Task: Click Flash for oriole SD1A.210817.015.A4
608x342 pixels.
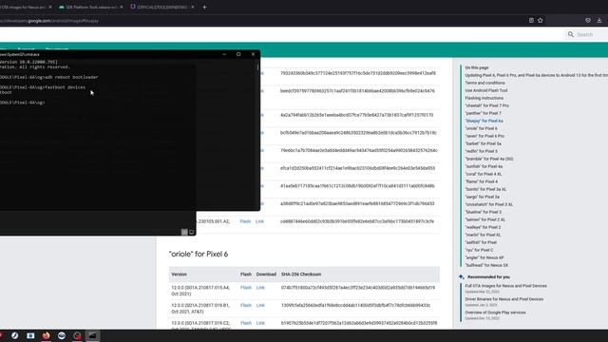Action: [x=246, y=288]
